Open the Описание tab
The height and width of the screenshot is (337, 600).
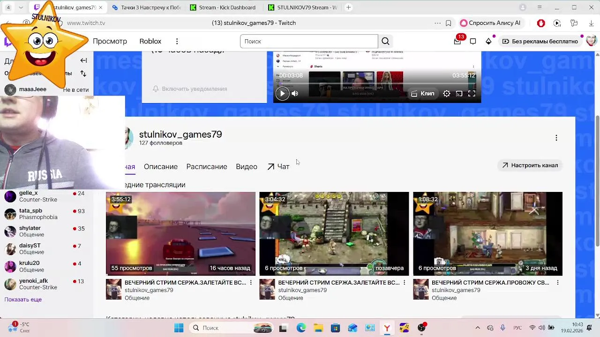[161, 167]
